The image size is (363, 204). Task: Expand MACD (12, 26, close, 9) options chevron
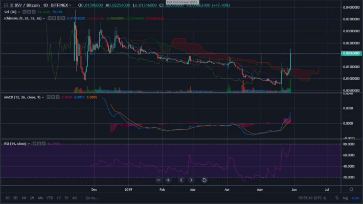tap(43, 98)
